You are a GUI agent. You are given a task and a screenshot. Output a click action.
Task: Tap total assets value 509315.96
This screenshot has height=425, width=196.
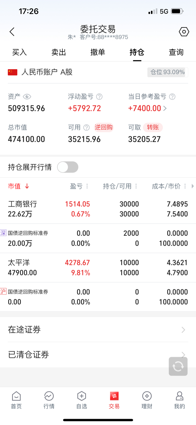pyautogui.click(x=26, y=108)
